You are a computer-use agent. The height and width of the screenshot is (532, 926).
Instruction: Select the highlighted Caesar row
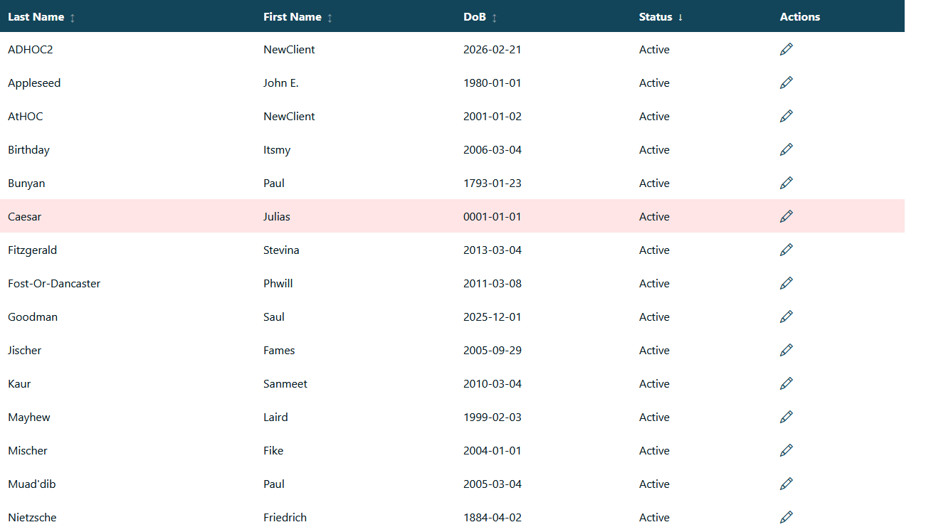pyautogui.click(x=356, y=216)
